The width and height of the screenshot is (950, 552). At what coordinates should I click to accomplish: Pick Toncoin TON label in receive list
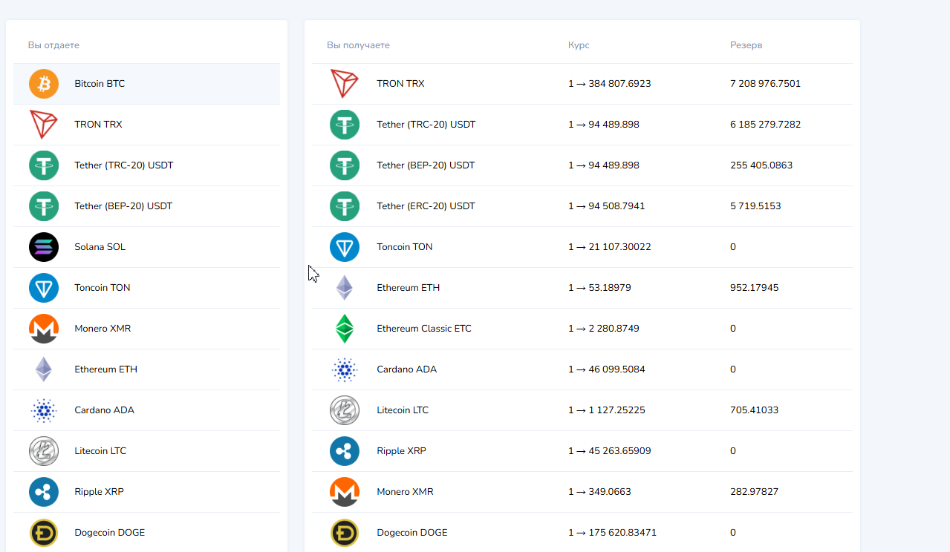pos(405,247)
